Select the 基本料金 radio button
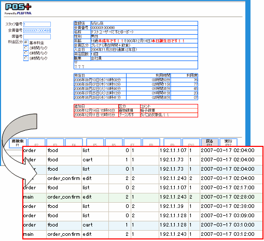Screen dimensions: 264x241 (26, 42)
